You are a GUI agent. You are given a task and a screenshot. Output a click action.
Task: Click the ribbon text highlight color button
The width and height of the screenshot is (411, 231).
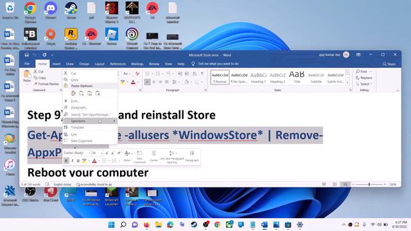pos(123,82)
